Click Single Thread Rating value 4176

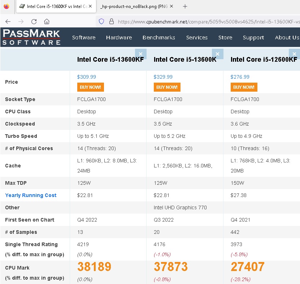tap(160, 244)
